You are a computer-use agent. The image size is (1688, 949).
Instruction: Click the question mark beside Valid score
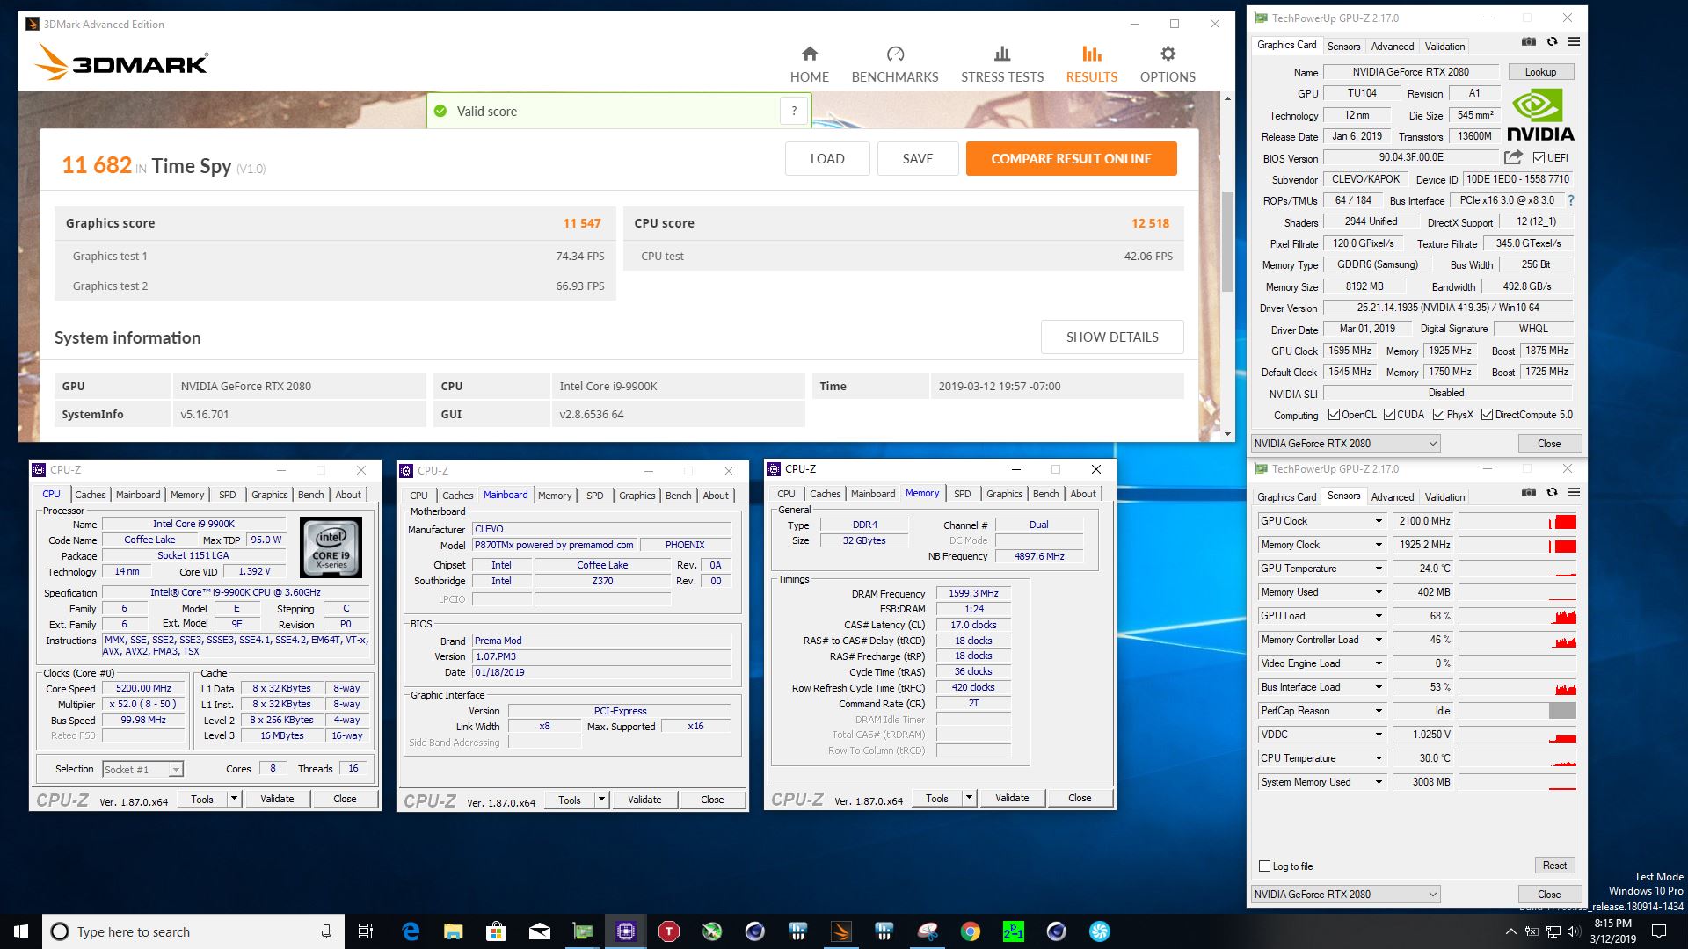(x=794, y=111)
